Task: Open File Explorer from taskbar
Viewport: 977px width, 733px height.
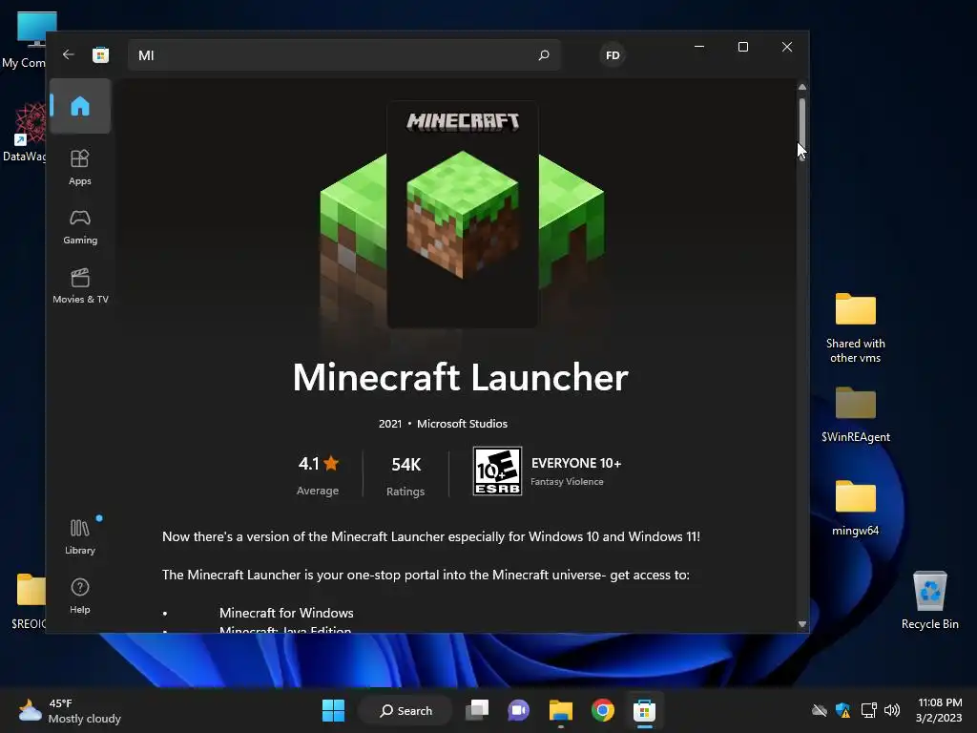Action: [x=560, y=710]
